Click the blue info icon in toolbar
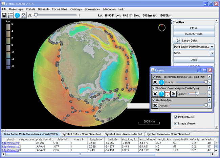 17,15
